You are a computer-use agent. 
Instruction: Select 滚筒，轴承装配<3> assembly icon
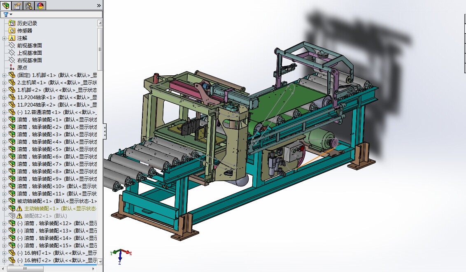pos(12,134)
